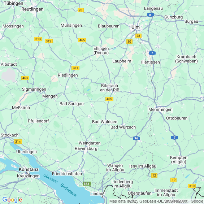Click the yellow 311 road shield near Riedlingen
This screenshot has height=204, width=204.
pyautogui.click(x=75, y=68)
